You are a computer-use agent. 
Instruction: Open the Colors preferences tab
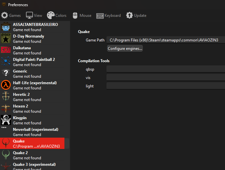57,16
